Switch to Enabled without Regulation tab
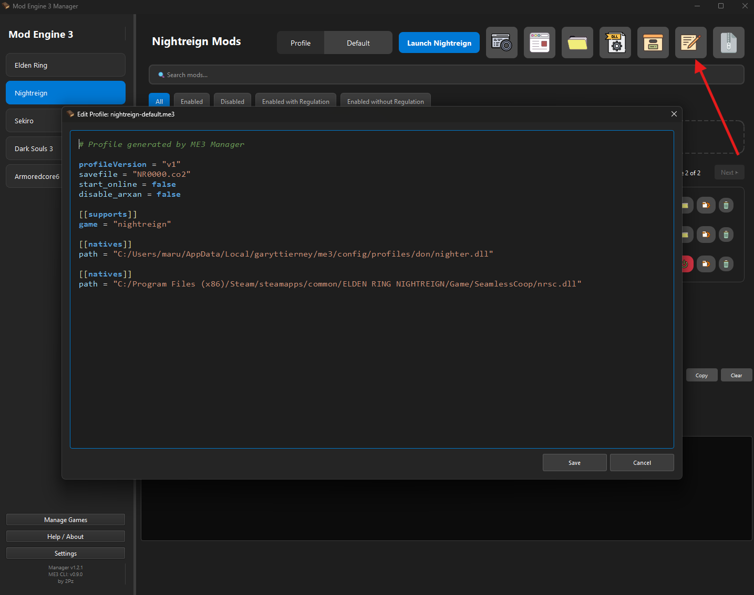754x595 pixels. (x=385, y=101)
